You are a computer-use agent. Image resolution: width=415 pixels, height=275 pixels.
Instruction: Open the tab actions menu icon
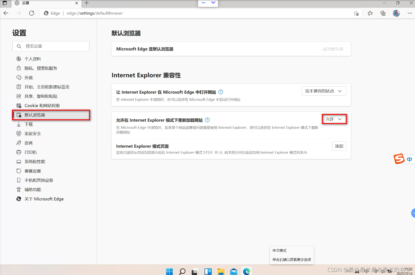[5, 3]
